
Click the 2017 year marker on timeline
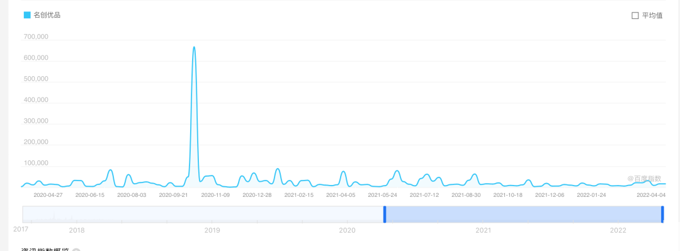[20, 229]
